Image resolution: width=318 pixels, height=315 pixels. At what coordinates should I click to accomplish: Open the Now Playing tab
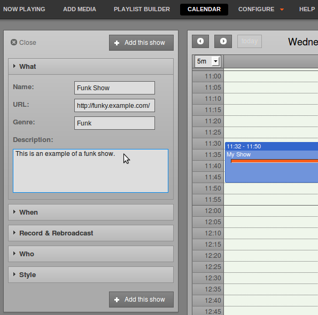[24, 9]
